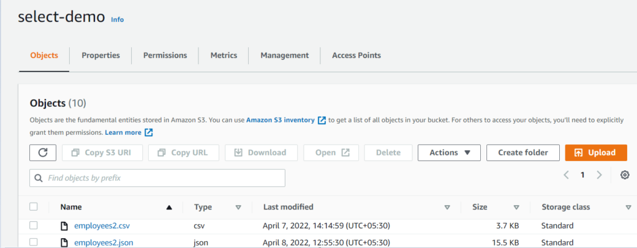637x248 pixels.
Task: Check the box for employees2.json
Action: pos(34,242)
